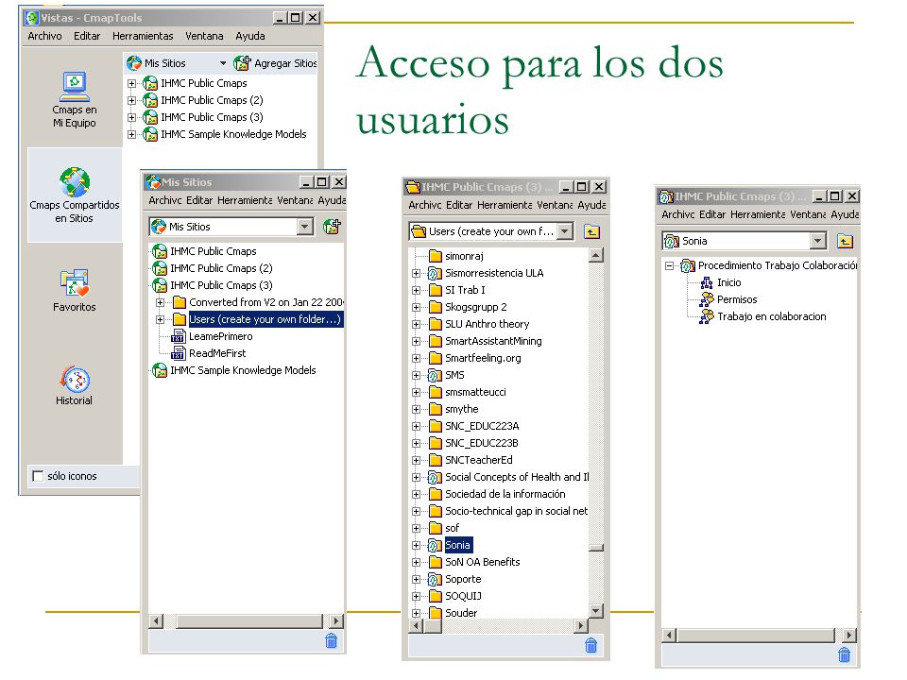Open Archivo menu in Vistas window
Screen dimensions: 907x680
(x=44, y=36)
